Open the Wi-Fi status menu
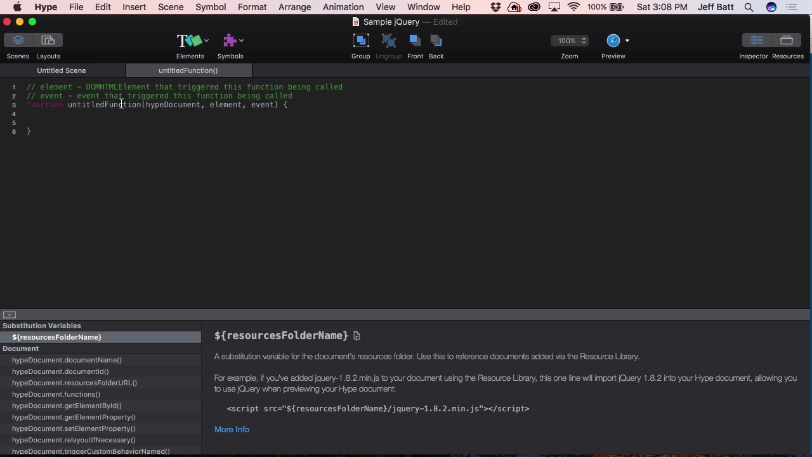Viewport: 812px width, 457px height. coord(574,7)
